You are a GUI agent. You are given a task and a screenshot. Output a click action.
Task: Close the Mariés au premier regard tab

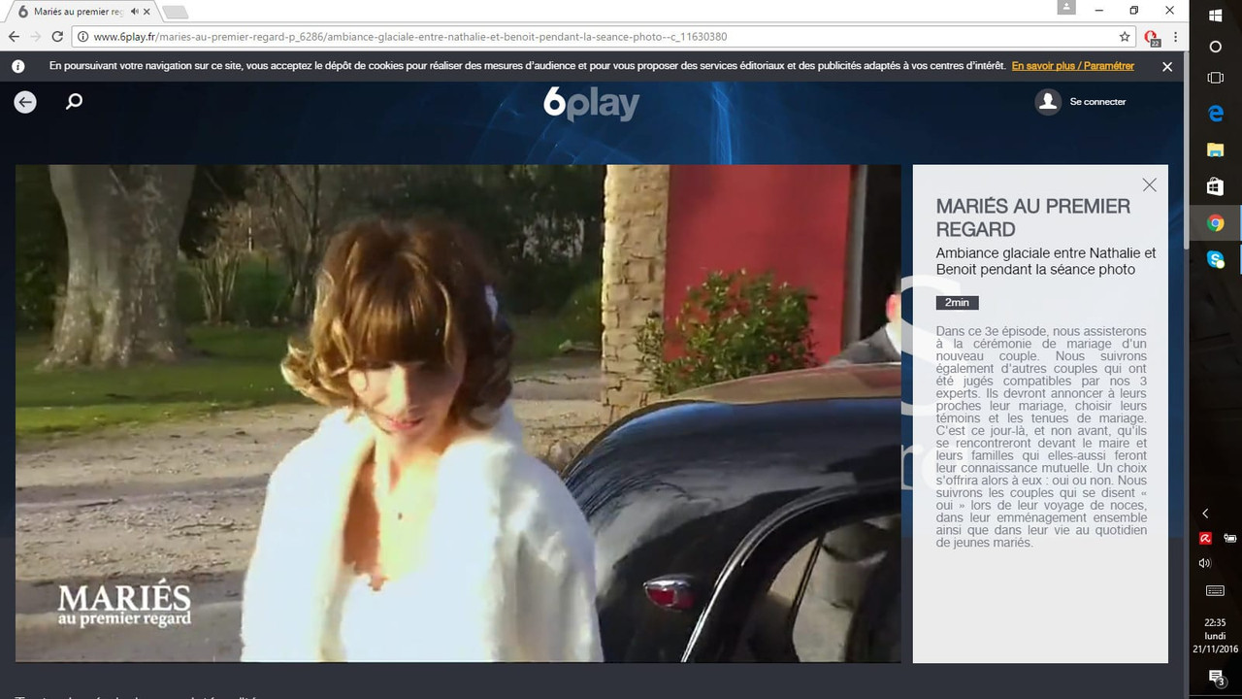(148, 12)
